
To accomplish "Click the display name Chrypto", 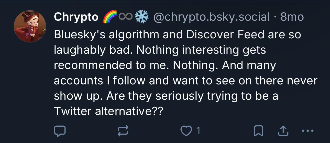I will pos(76,17).
